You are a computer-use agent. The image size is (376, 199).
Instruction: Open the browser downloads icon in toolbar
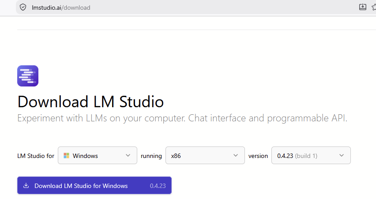(x=363, y=7)
